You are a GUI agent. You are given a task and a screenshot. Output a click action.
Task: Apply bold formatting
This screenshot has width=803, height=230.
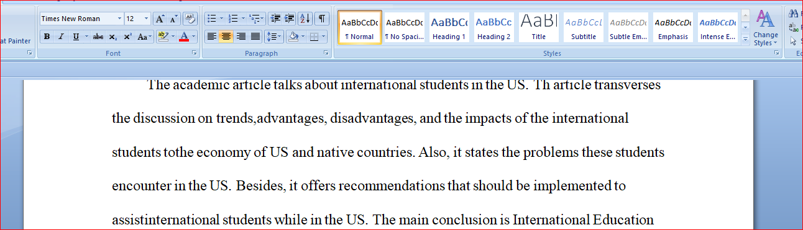pos(47,37)
